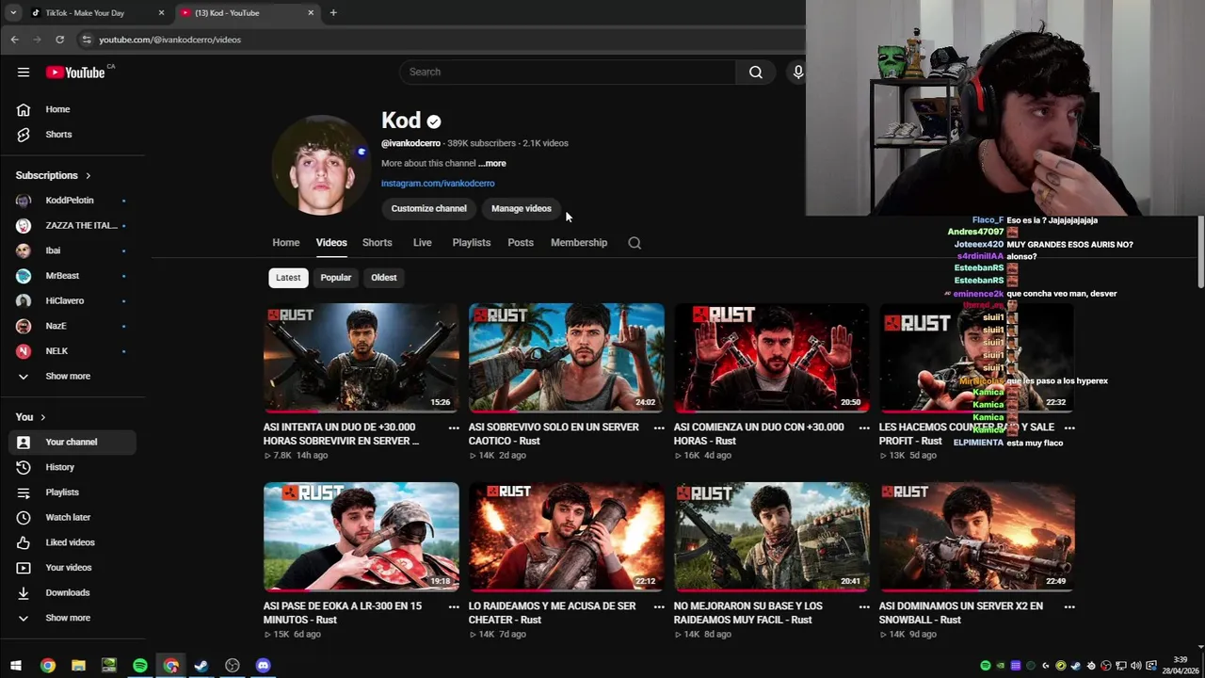Viewport: 1205px width, 678px height.
Task: Open options for 'LO RAIDEAMOS' video
Action: 659,606
